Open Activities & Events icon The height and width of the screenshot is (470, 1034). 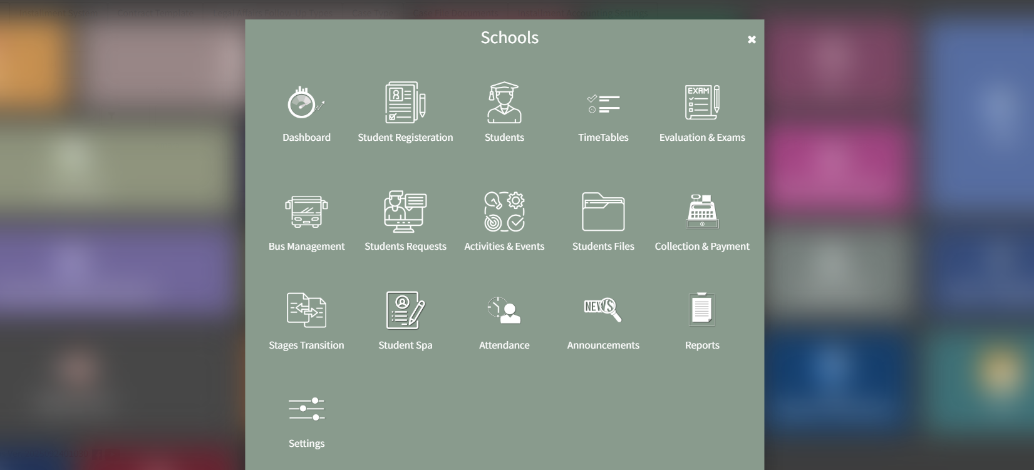(x=504, y=212)
